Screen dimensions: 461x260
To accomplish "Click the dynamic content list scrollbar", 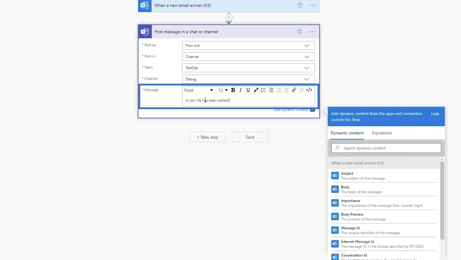I will pos(442,200).
